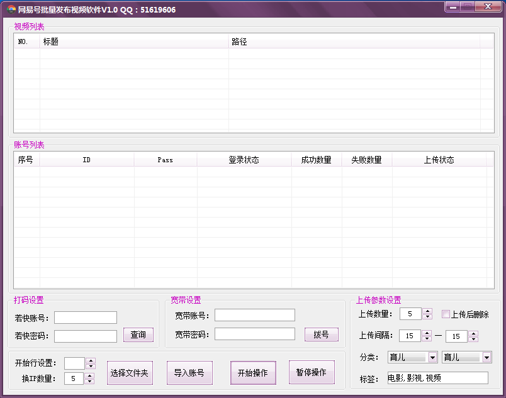Increase 上传数量 with the up arrow
This screenshot has width=506, height=398.
(427, 311)
